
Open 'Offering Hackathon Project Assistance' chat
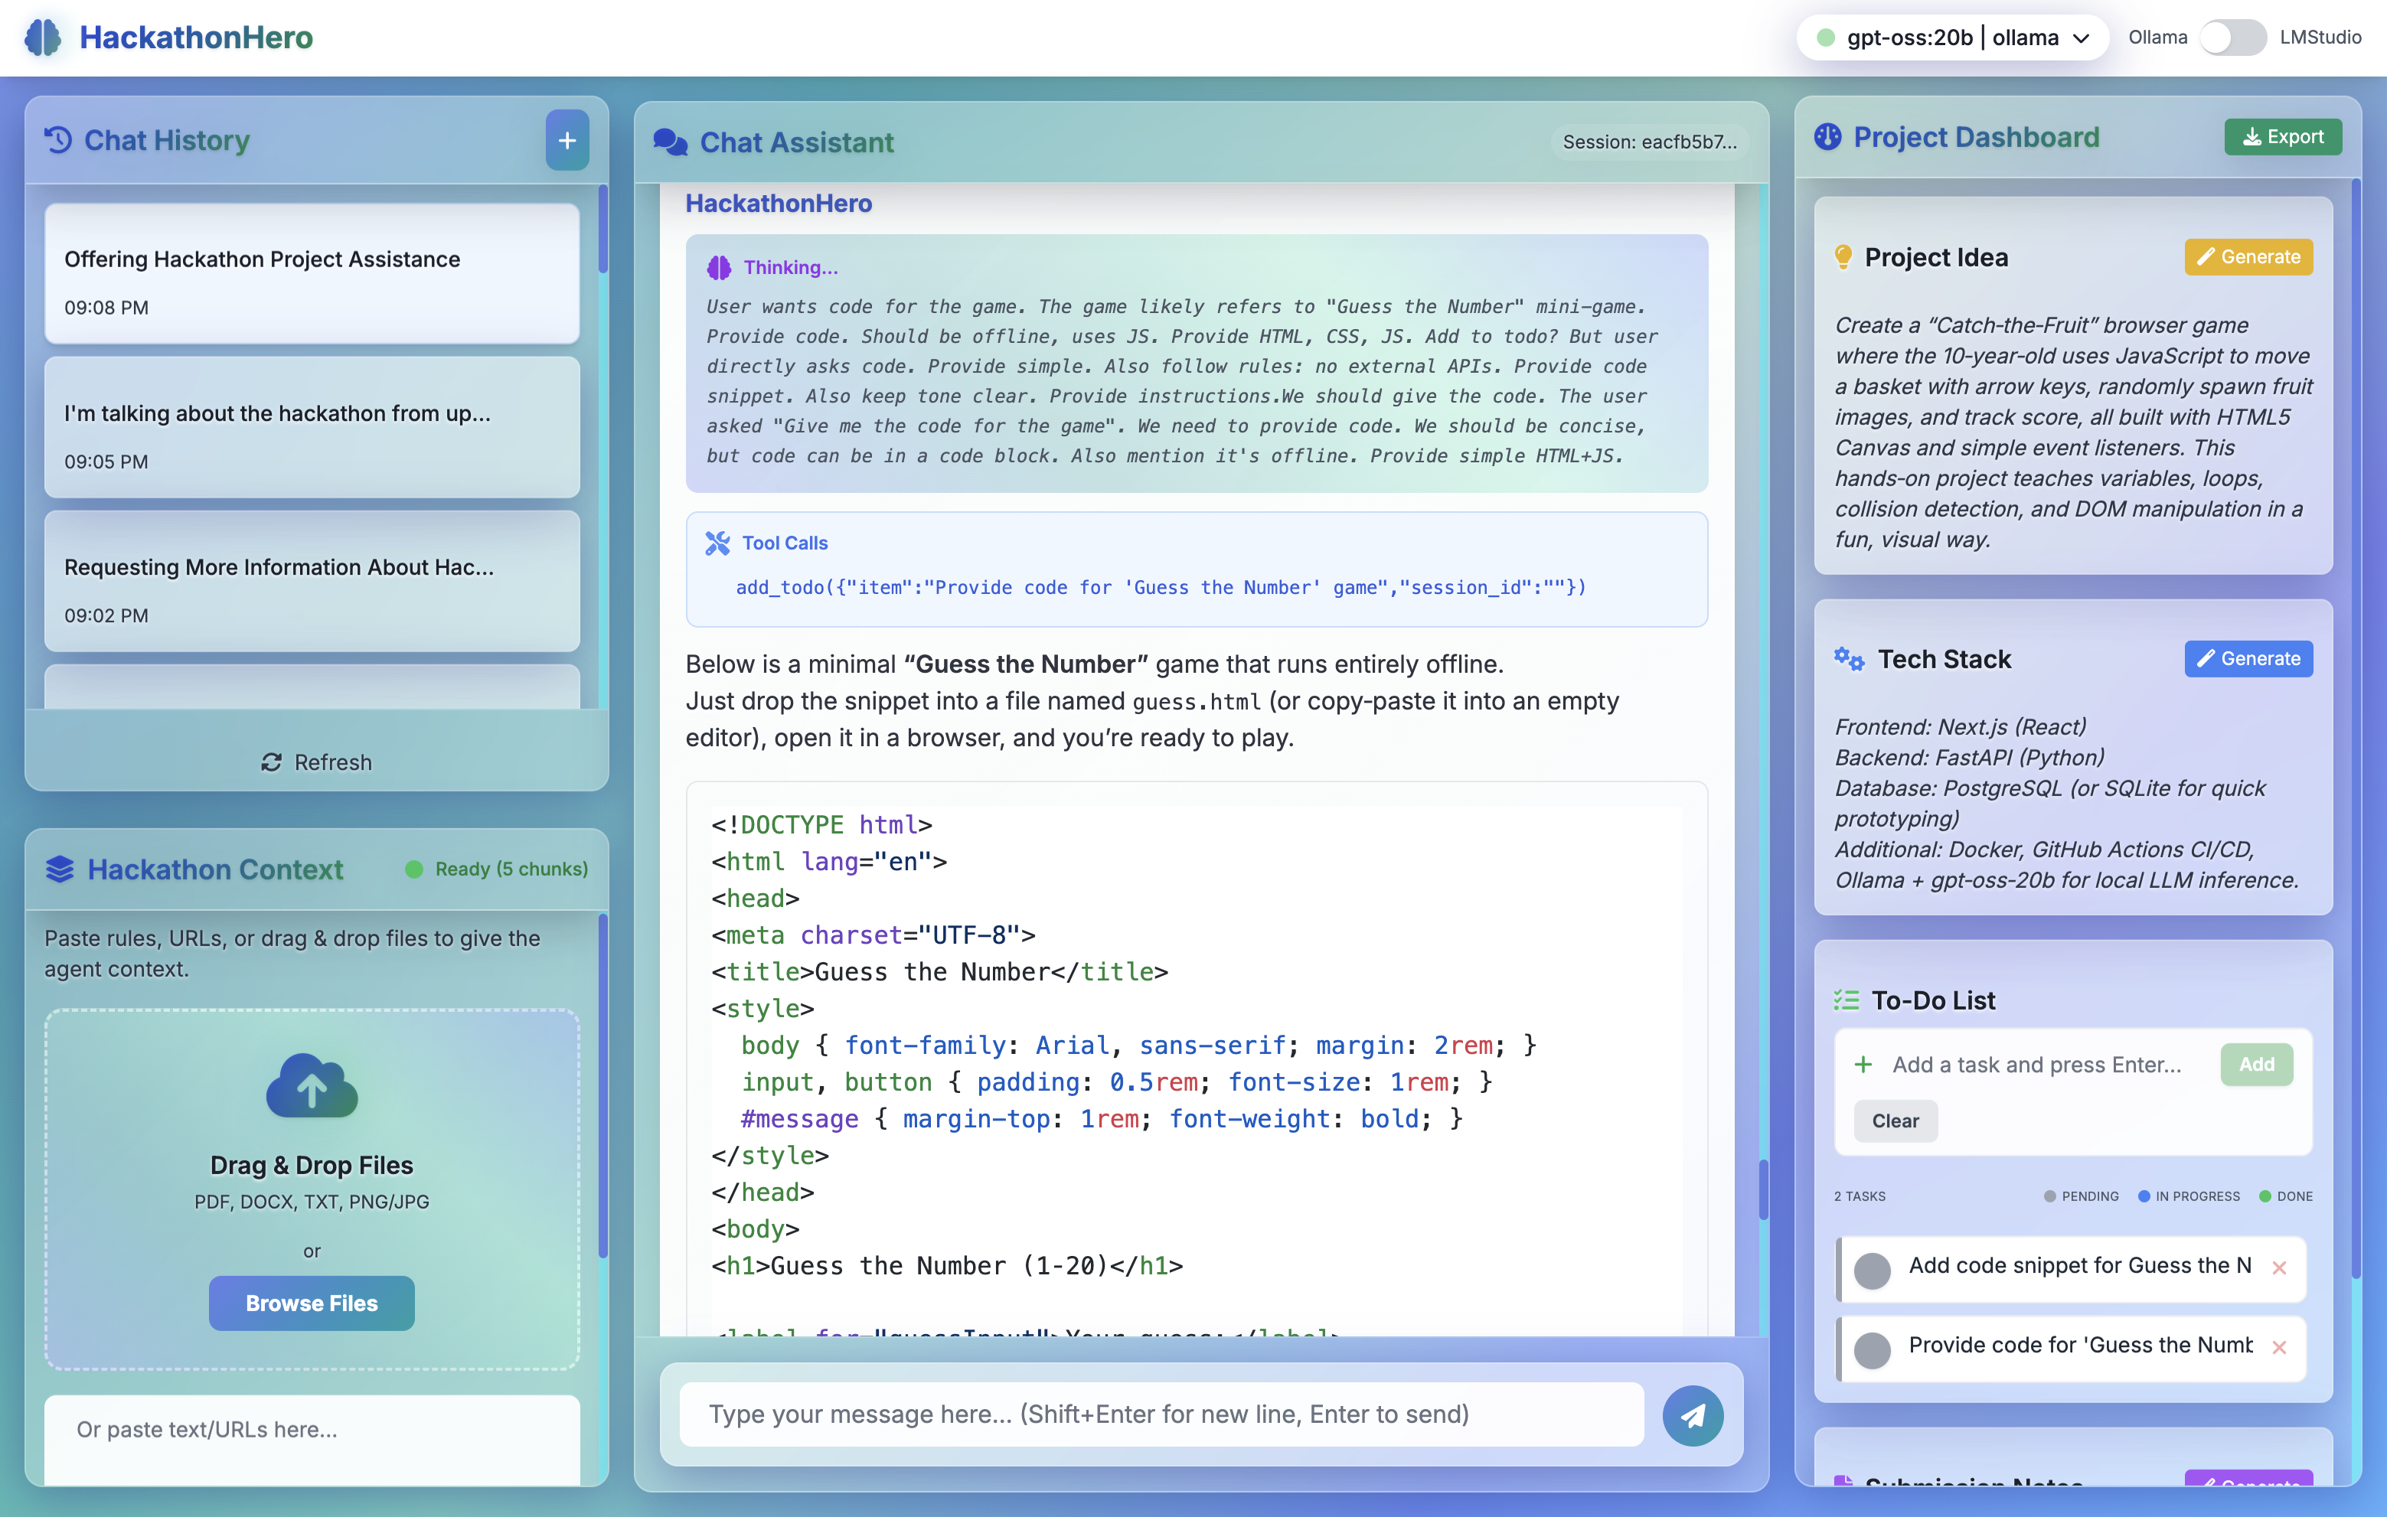tap(312, 275)
